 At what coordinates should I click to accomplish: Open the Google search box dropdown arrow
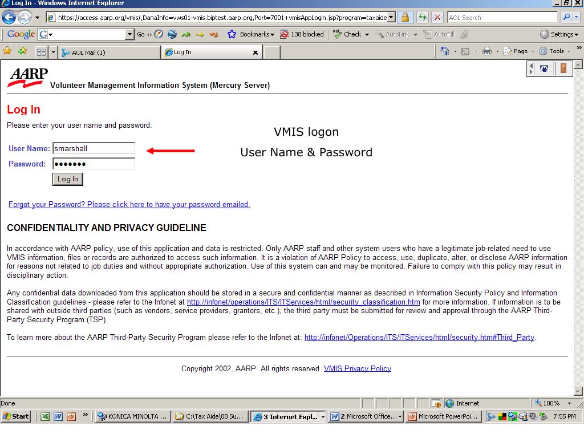pyautogui.click(x=129, y=34)
